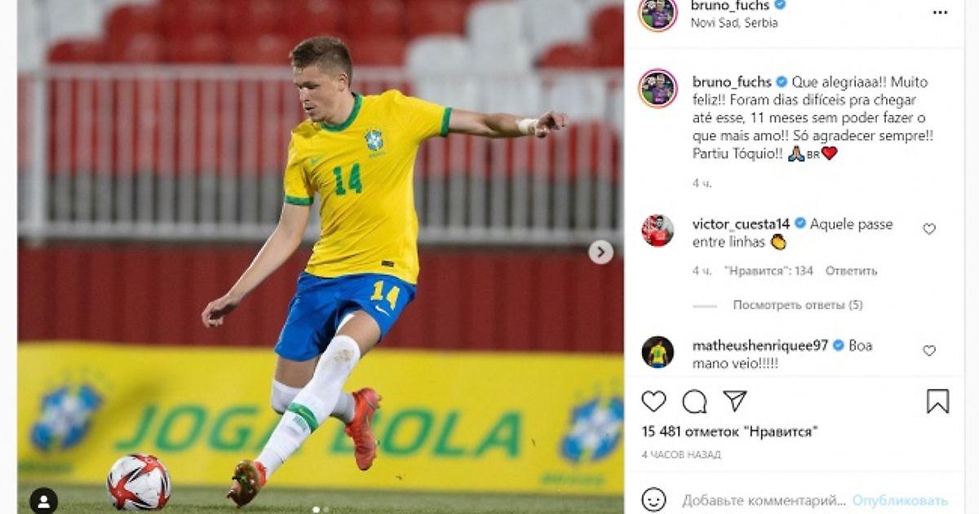Publish comment with "Опубликовать" button
The image size is (979, 514).
(x=900, y=500)
